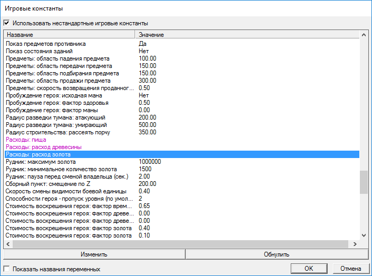Select 'Стоимость воскрешения героя: фактор врем...' row
The width and height of the screenshot is (372, 276).
click(x=182, y=206)
